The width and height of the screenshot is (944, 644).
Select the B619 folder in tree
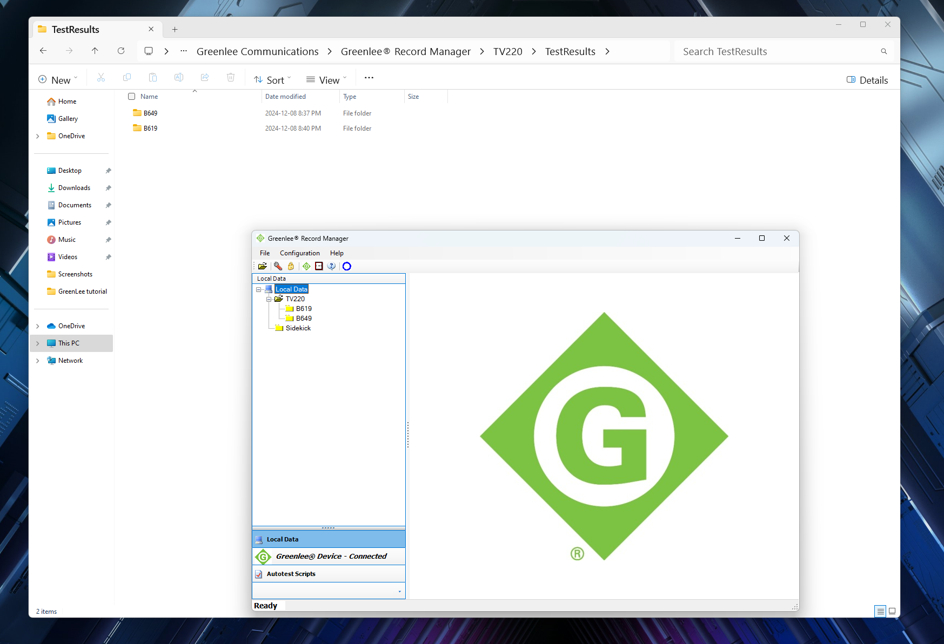tap(304, 309)
